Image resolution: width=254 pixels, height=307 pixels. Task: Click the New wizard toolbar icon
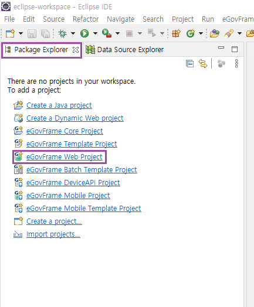pos(10,33)
